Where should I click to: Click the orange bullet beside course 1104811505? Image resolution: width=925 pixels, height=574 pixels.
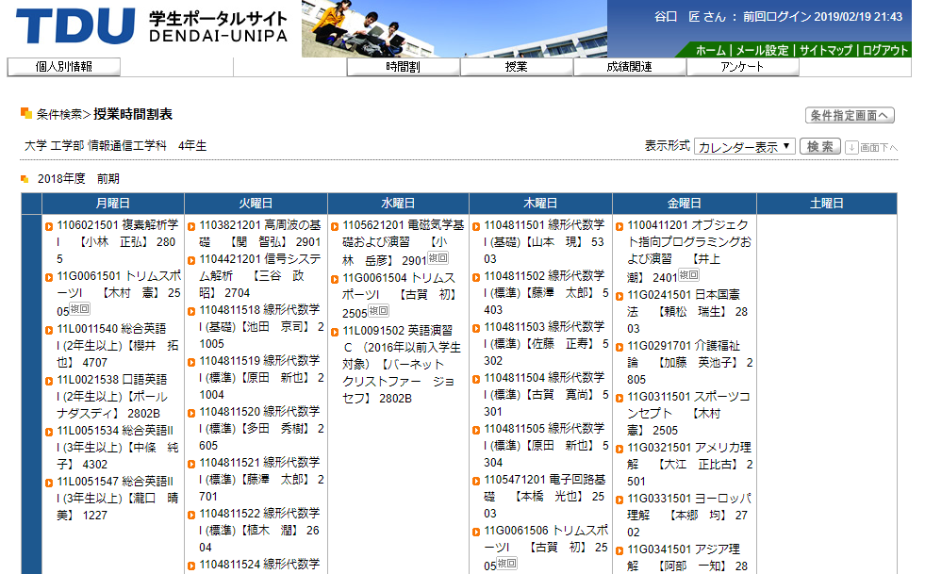476,430
